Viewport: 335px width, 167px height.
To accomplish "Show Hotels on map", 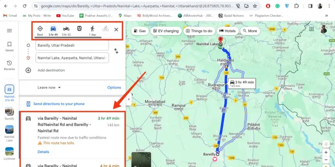I will click(x=227, y=31).
